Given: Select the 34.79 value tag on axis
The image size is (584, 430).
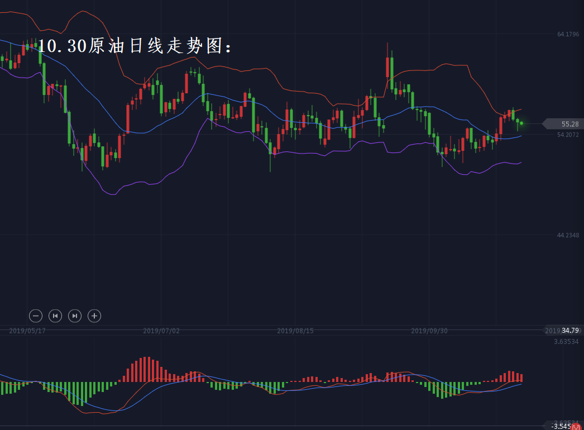Looking at the screenshot, I should tap(569, 331).
